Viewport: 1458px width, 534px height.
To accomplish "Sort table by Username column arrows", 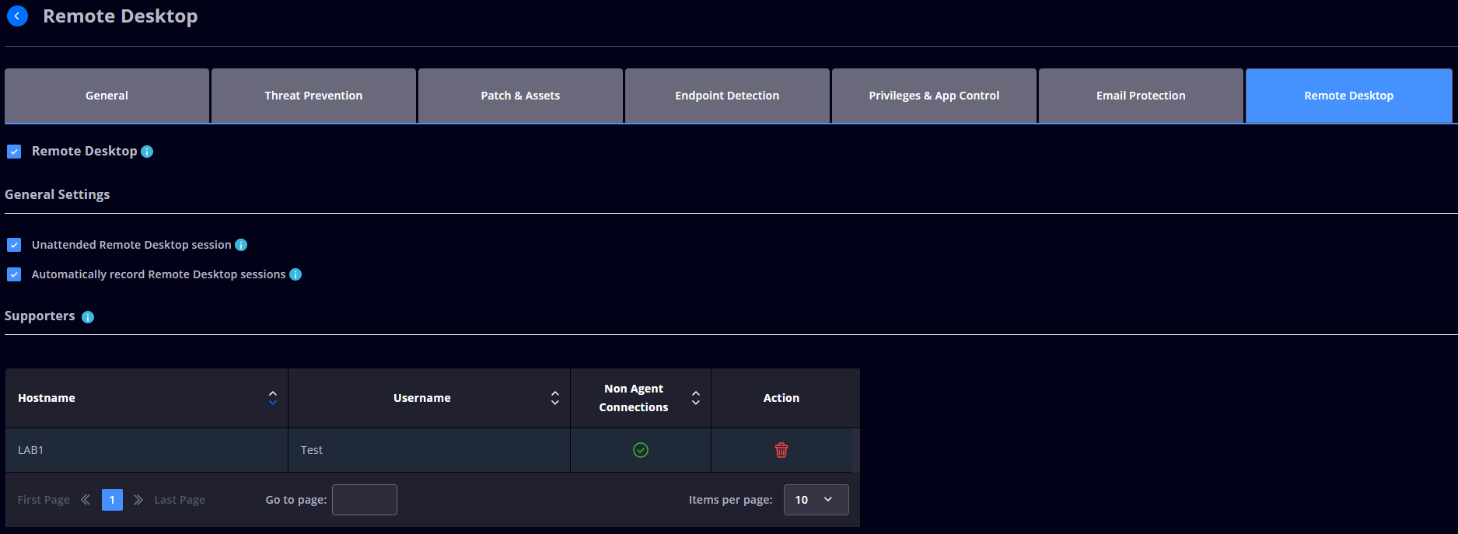I will click(x=555, y=398).
